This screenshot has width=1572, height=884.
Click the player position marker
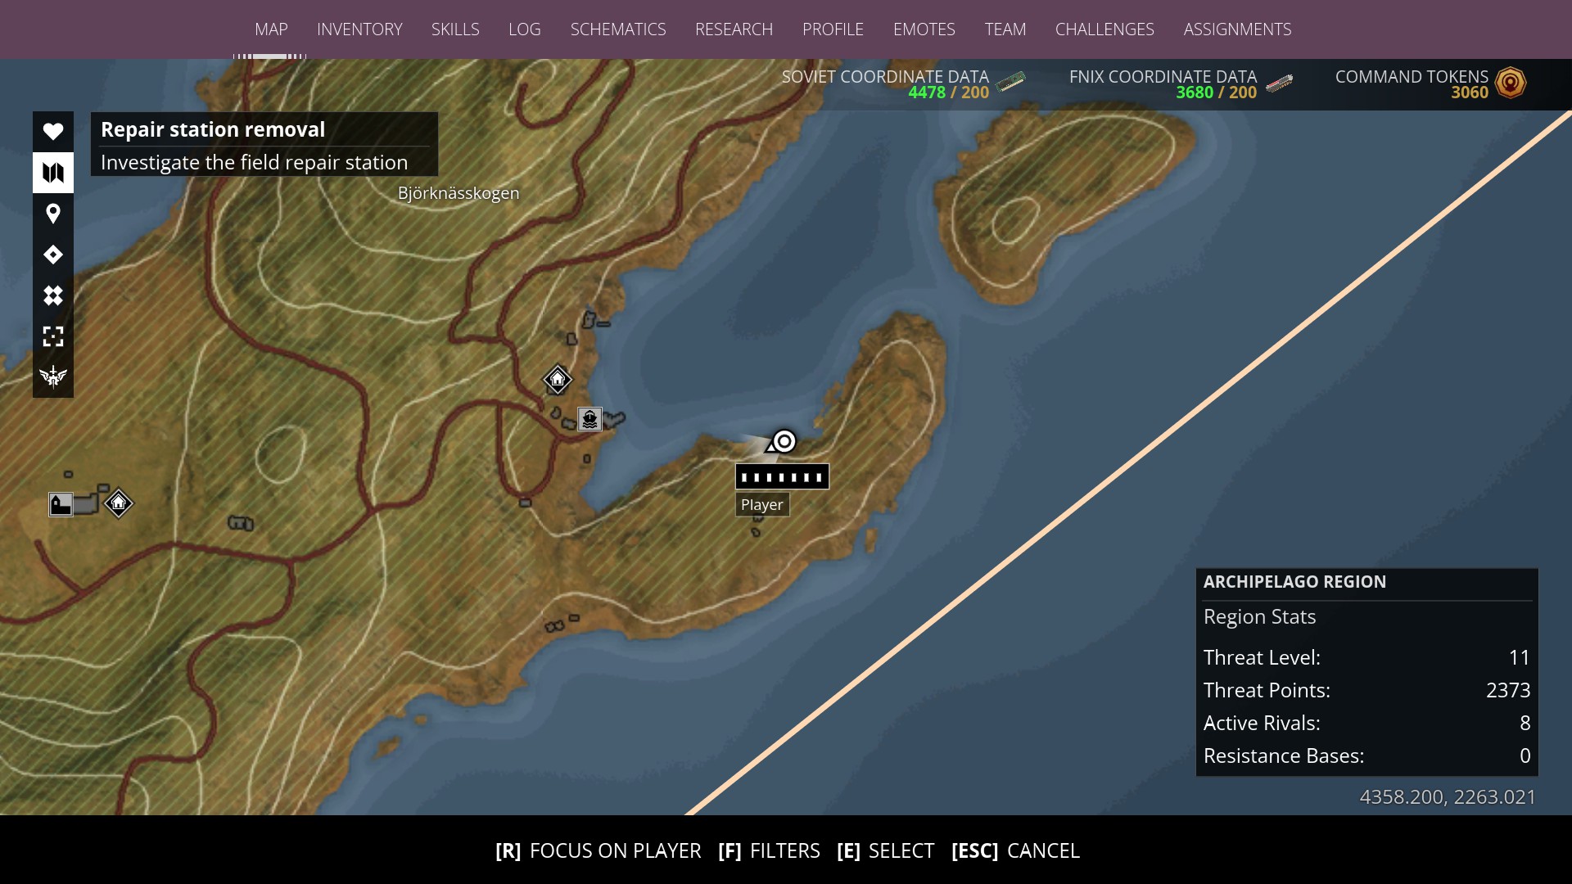pos(784,442)
